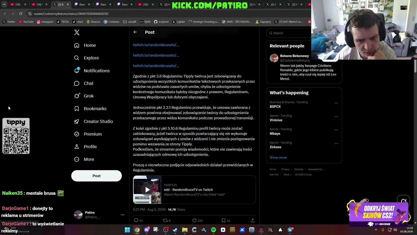The height and width of the screenshot is (235, 417).
Task: Open the Profile person icon
Action: pos(77,147)
